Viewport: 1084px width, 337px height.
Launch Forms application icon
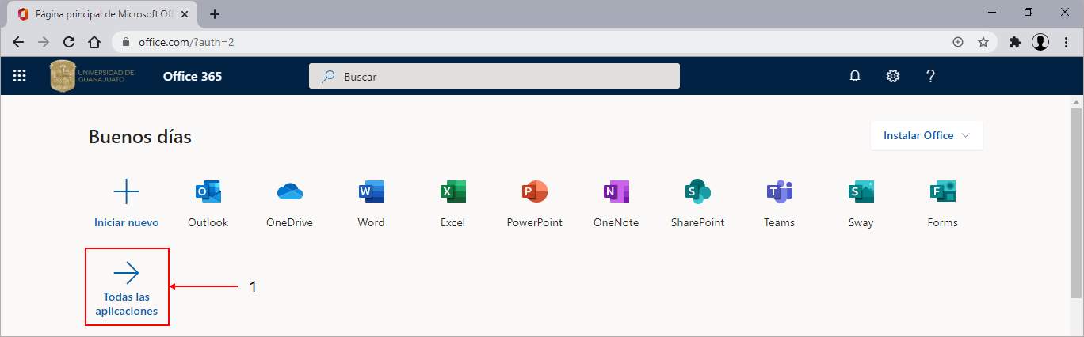pyautogui.click(x=943, y=191)
